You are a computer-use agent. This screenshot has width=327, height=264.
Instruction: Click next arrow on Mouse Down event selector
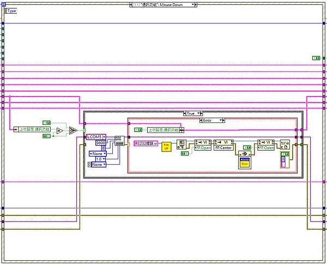(195, 4)
